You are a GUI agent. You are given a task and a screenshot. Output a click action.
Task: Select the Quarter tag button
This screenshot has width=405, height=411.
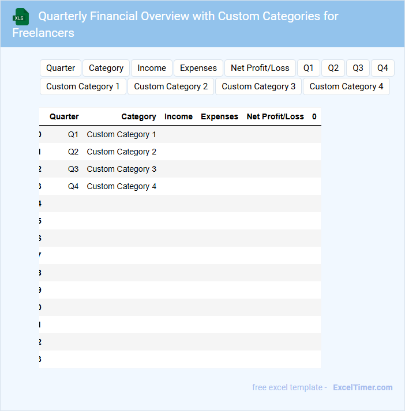pyautogui.click(x=61, y=68)
